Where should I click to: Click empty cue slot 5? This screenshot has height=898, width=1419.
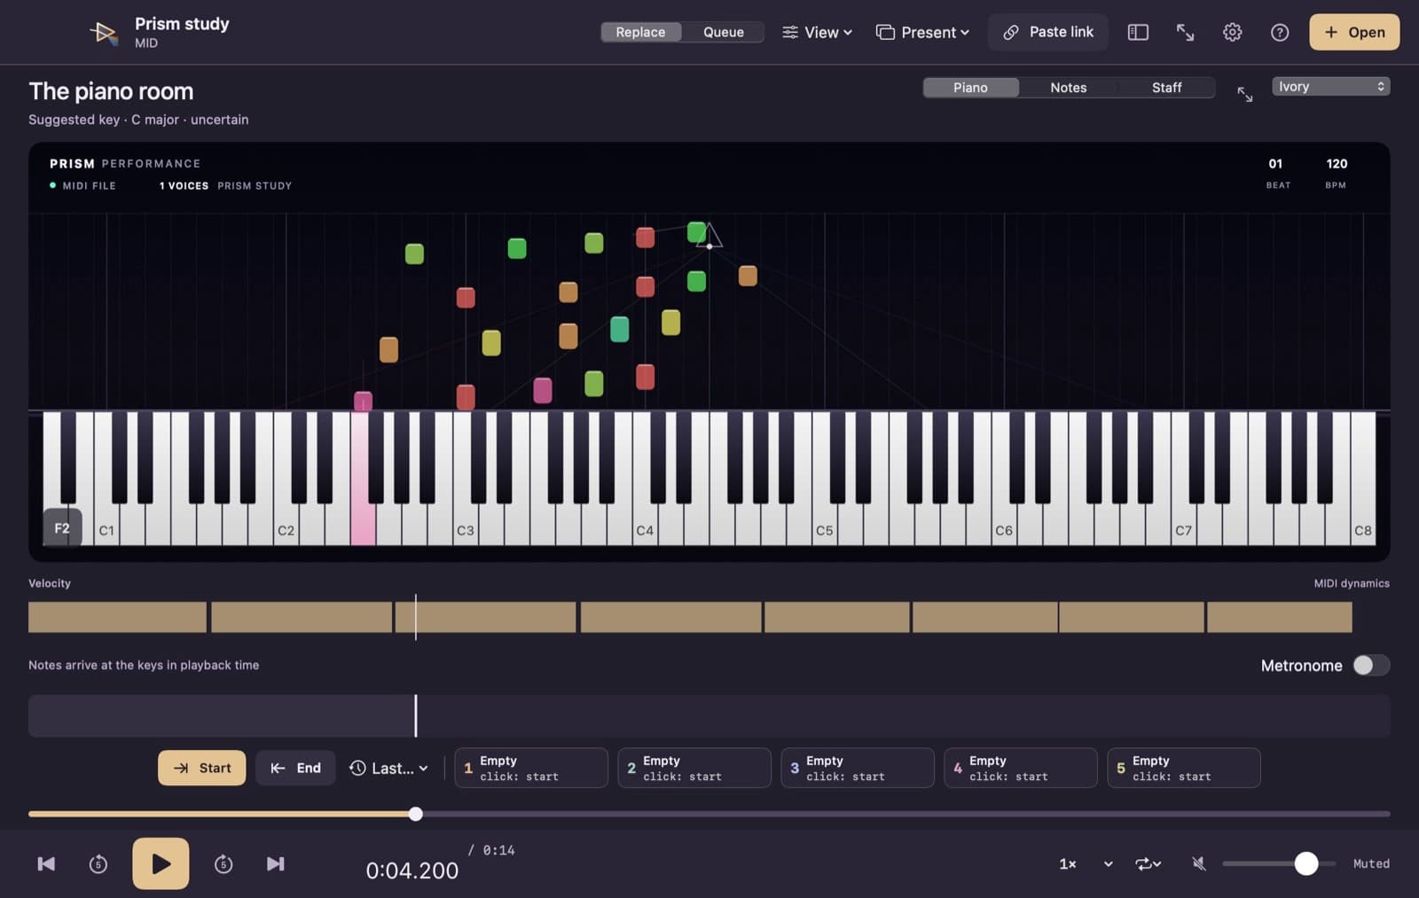pos(1184,768)
